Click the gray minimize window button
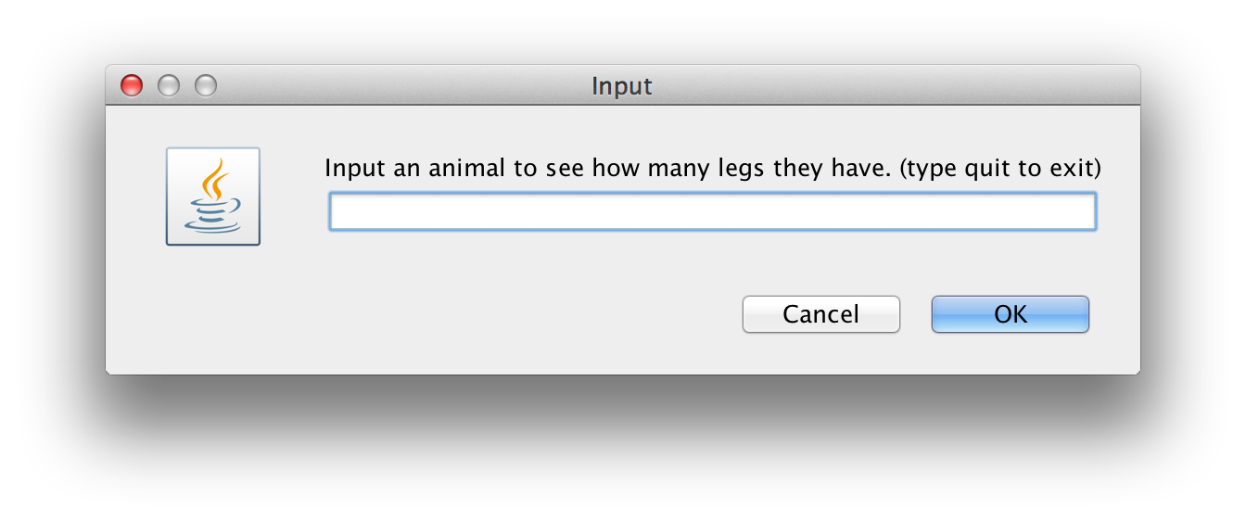1246x521 pixels. click(x=169, y=85)
